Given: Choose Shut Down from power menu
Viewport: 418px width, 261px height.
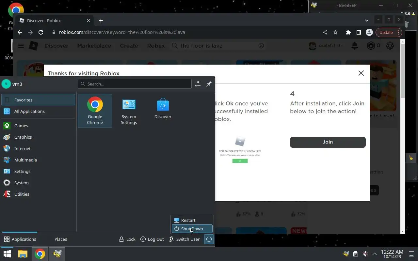Looking at the screenshot, I should click(192, 229).
